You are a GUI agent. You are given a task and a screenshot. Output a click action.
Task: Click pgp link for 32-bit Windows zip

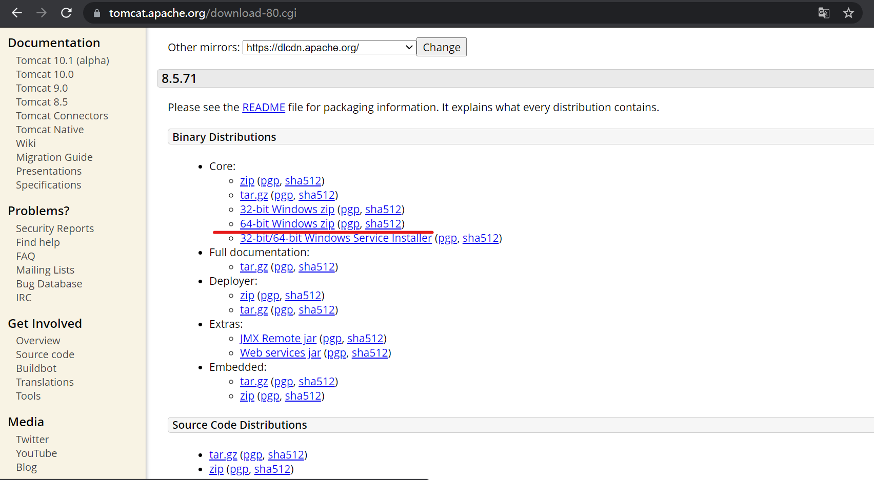pyautogui.click(x=350, y=210)
